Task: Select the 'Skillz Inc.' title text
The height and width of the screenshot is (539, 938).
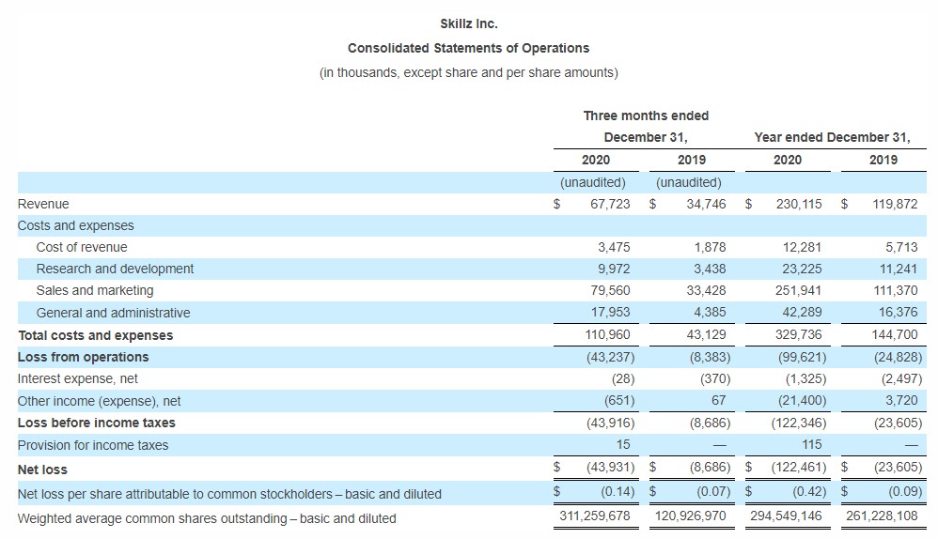Action: pos(468,23)
